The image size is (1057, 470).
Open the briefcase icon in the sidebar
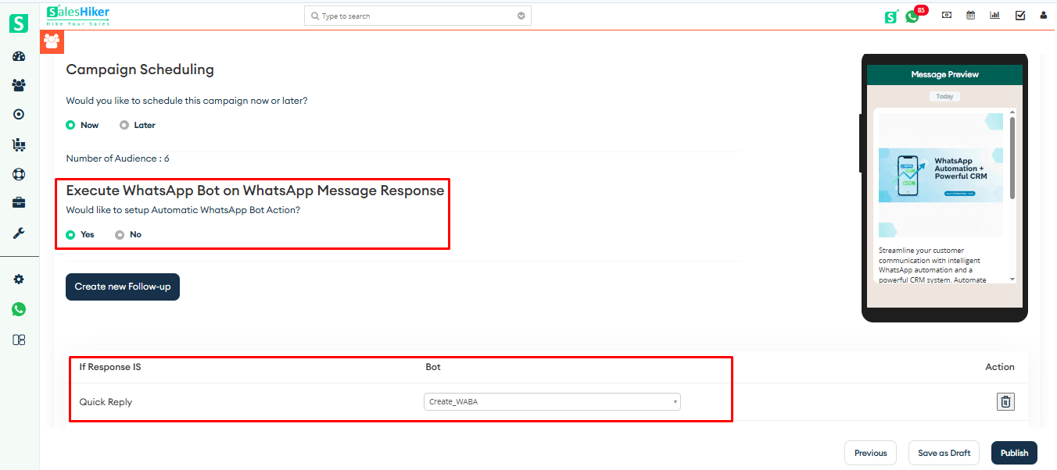(19, 202)
